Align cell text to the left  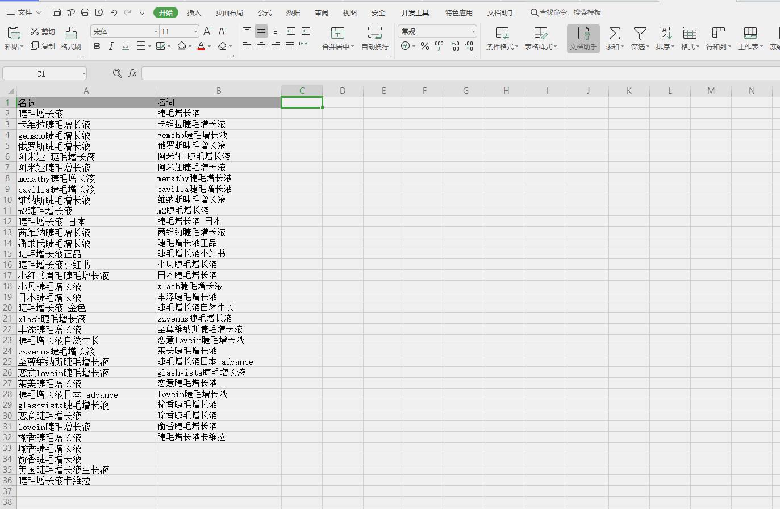(x=247, y=46)
